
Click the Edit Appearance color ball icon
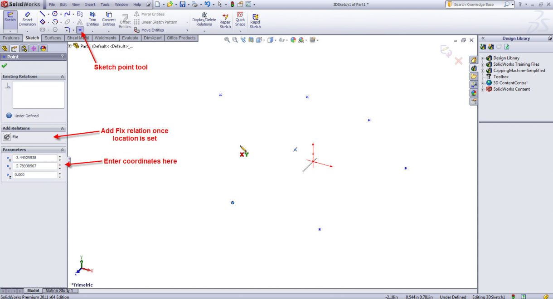[x=293, y=40]
